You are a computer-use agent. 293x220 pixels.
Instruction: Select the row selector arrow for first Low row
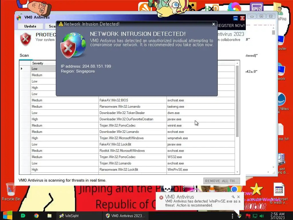(x=22, y=69)
